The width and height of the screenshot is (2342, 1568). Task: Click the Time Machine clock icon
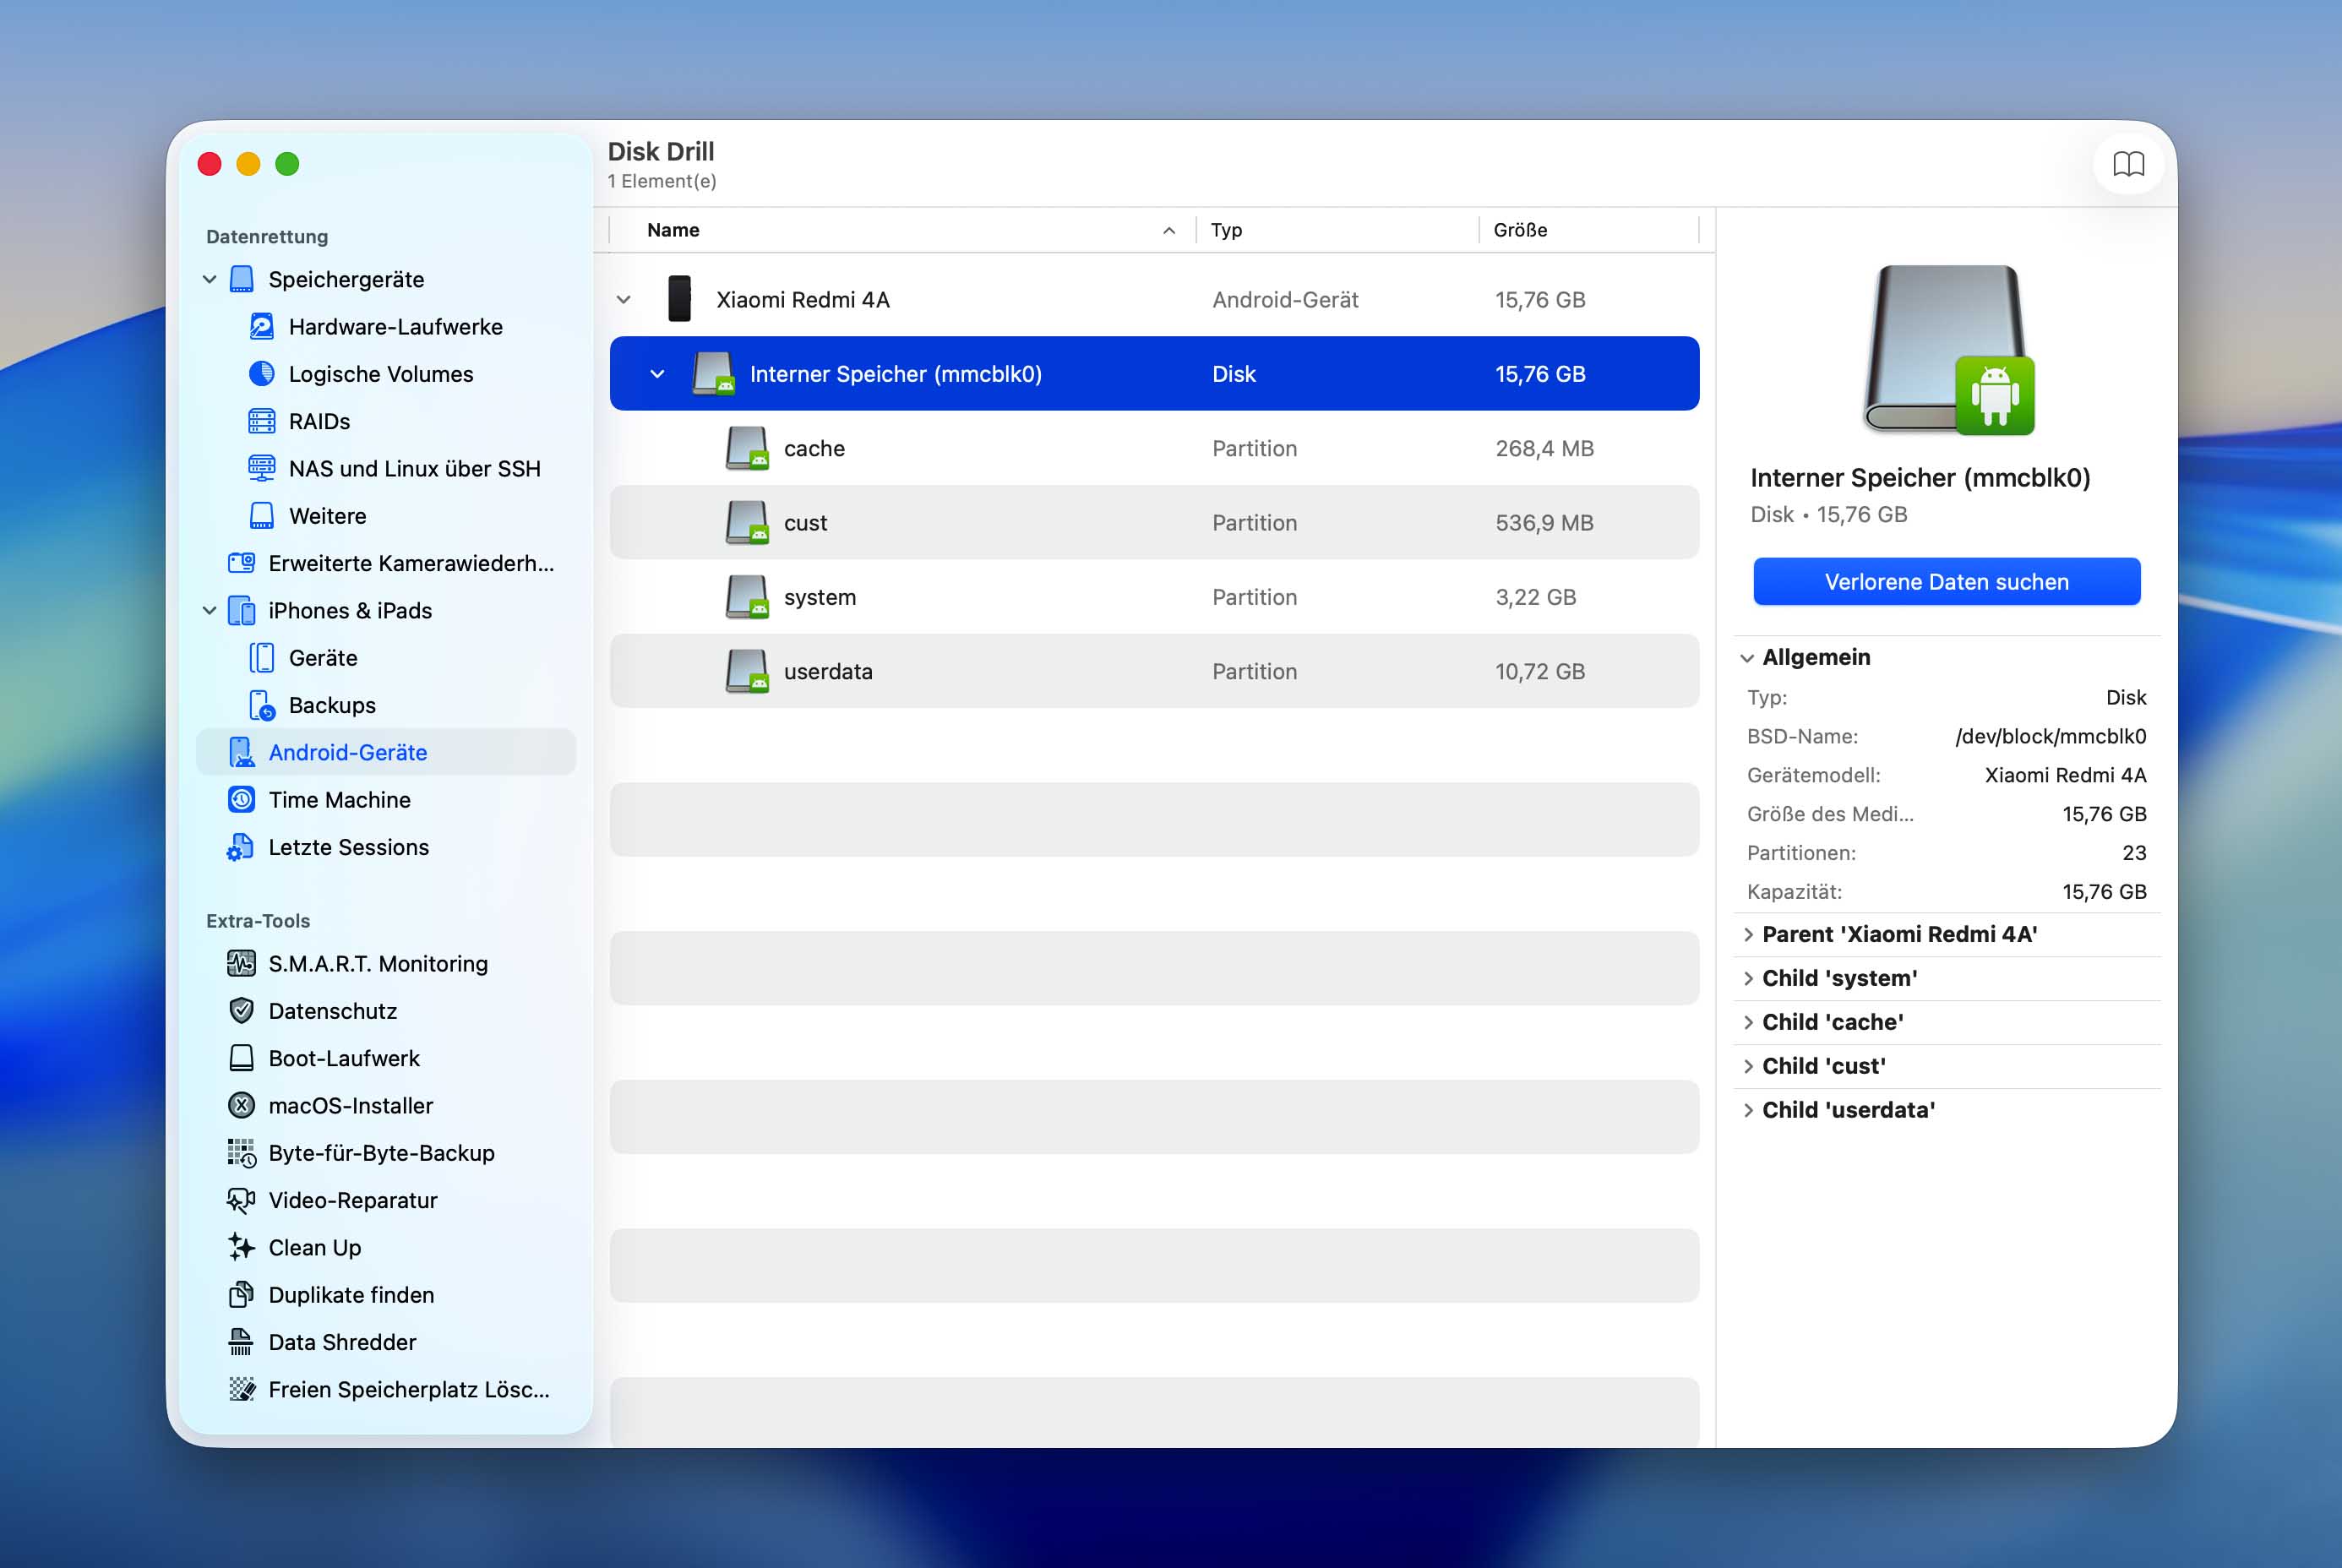[x=241, y=800]
